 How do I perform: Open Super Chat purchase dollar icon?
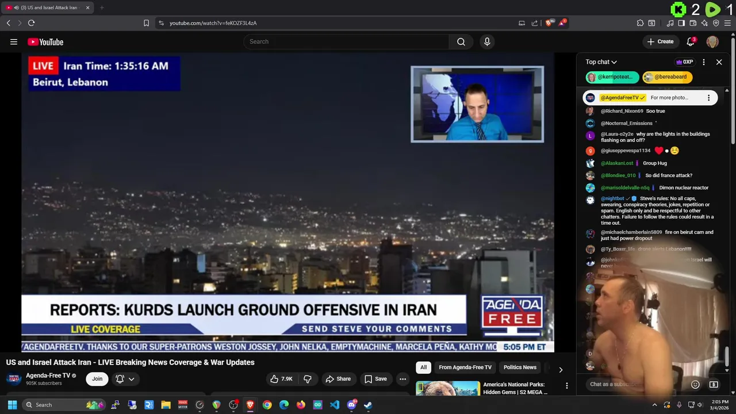(714, 384)
